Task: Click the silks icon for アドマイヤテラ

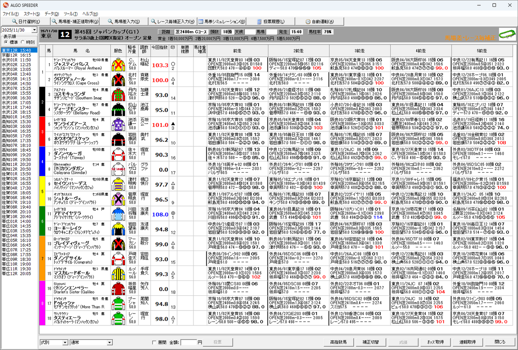Action: [118, 214]
